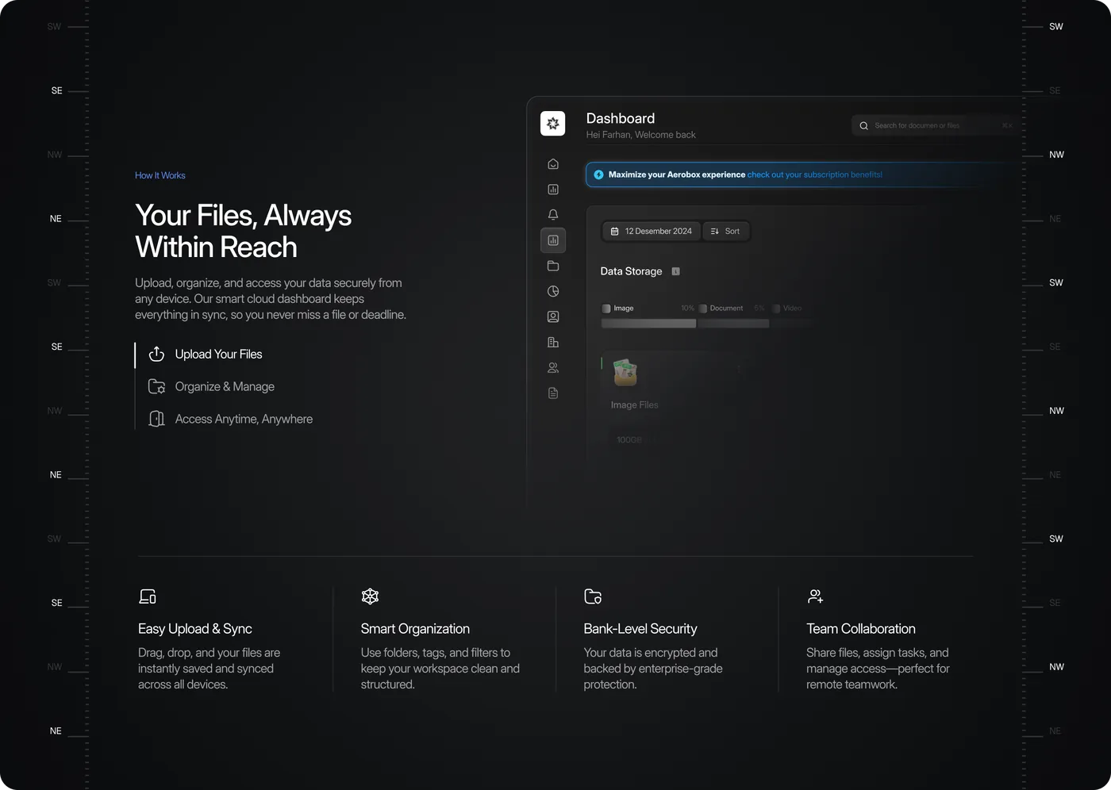Select the Access Anytime, Anywhere step
This screenshot has width=1111, height=790.
[230, 419]
